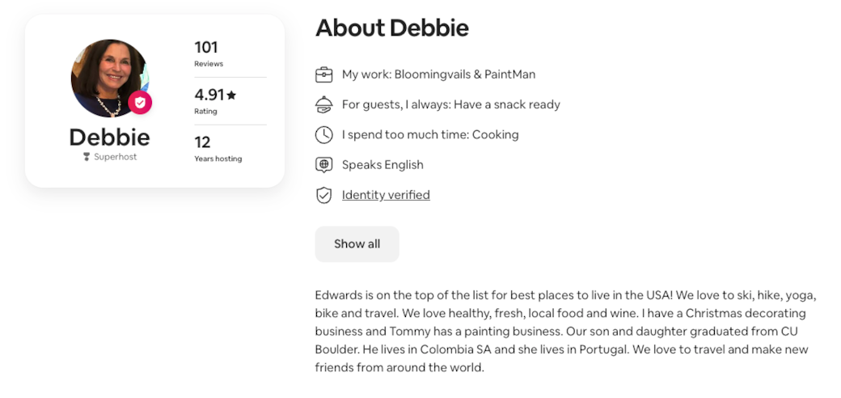
Task: Click the clock time-spent icon
Action: (323, 135)
